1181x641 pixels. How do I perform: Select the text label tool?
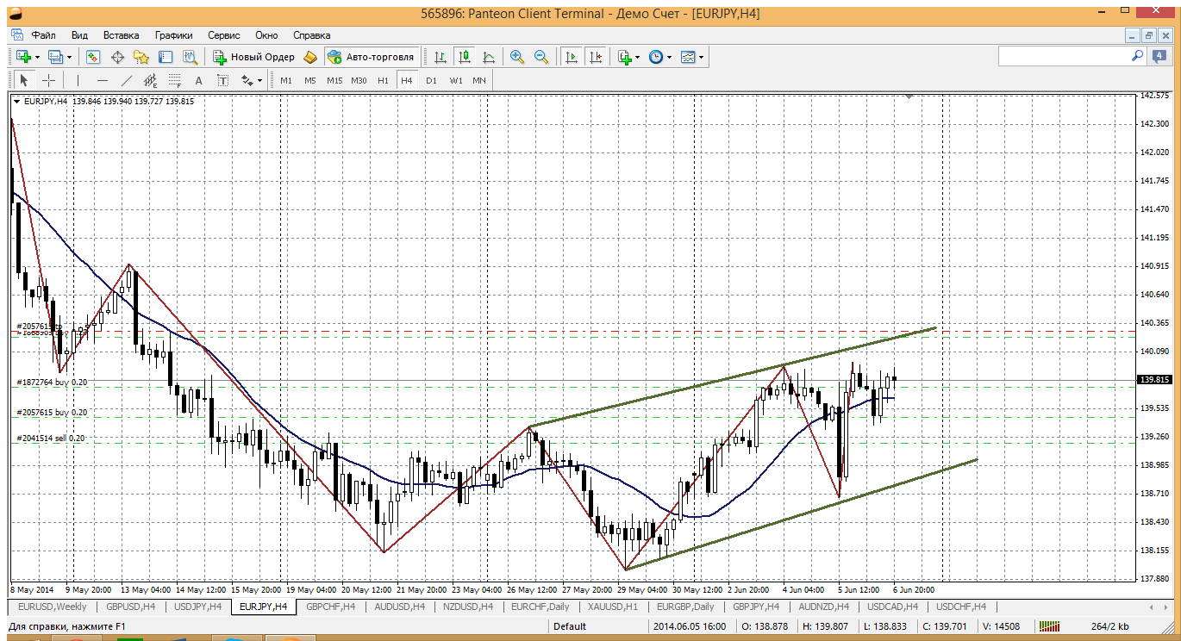click(222, 80)
